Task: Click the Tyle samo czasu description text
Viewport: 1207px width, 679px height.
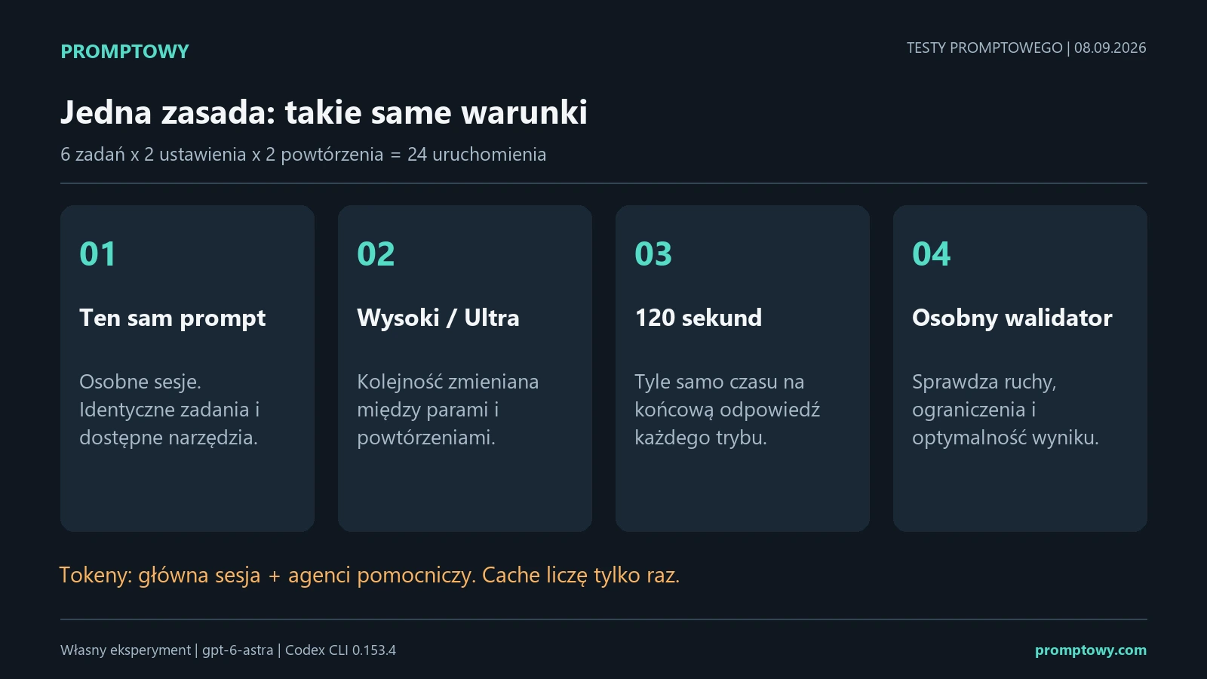Action: click(726, 410)
